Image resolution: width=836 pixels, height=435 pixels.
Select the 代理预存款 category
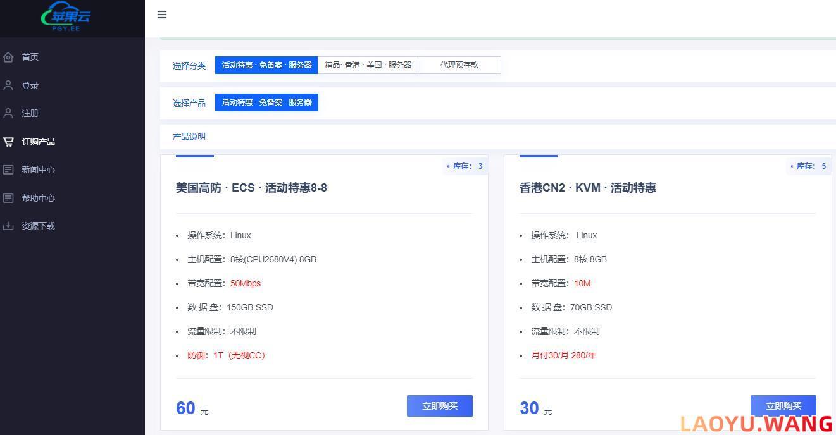(459, 65)
